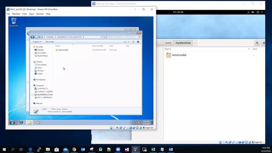Click the refresh button next to address bar
This screenshot has width=272, height=153.
[104, 37]
